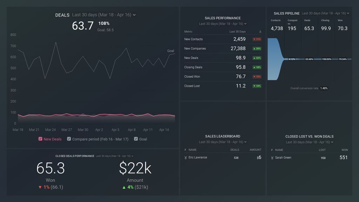The height and width of the screenshot is (202, 359).
Task: Click AMOUNT column header in leaderboard
Action: click(x=255, y=150)
